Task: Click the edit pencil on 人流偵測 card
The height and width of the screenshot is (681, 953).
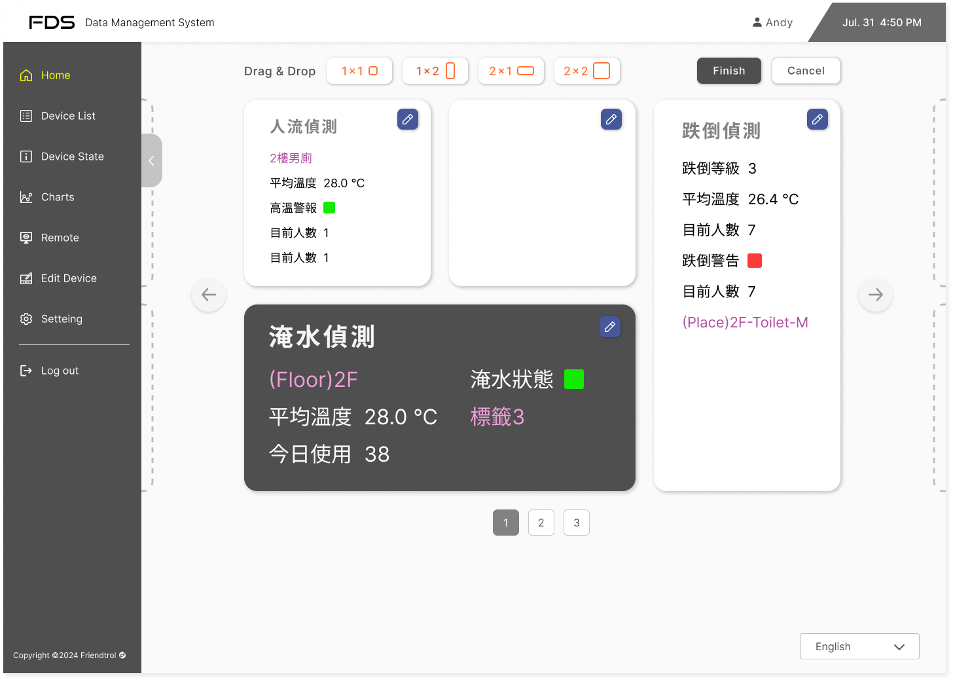Action: pos(408,119)
